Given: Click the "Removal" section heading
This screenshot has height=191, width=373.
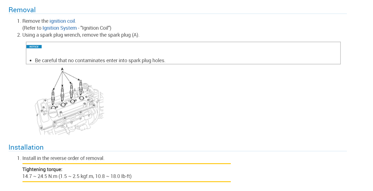Looking at the screenshot, I should point(22,10).
